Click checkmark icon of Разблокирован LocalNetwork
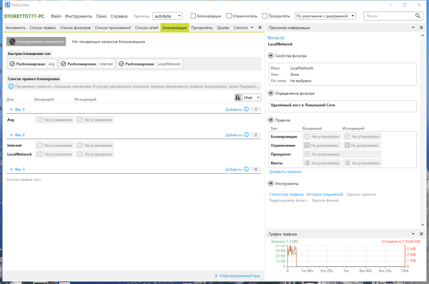The image size is (429, 284). click(122, 64)
